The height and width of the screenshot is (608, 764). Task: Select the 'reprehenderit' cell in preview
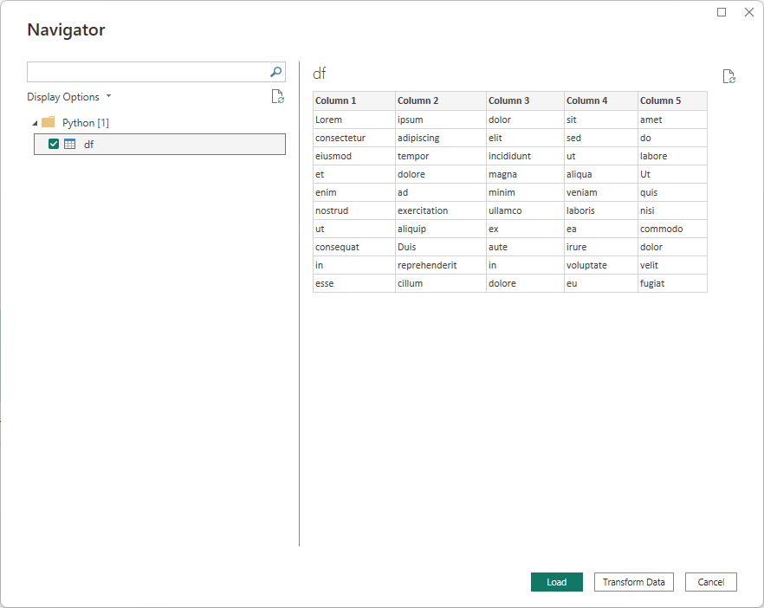pyautogui.click(x=427, y=265)
